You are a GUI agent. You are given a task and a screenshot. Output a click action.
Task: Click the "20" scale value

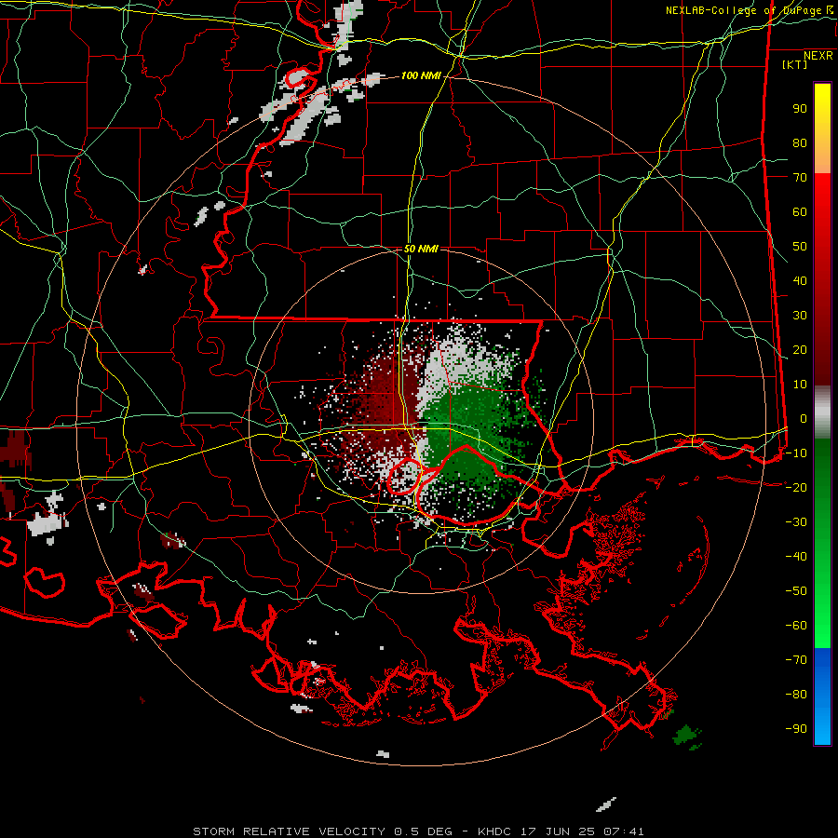tap(800, 350)
